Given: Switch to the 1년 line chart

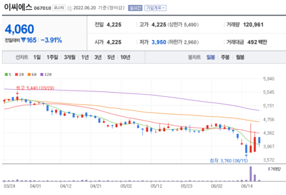Looking at the screenshot, I should 85,57.
